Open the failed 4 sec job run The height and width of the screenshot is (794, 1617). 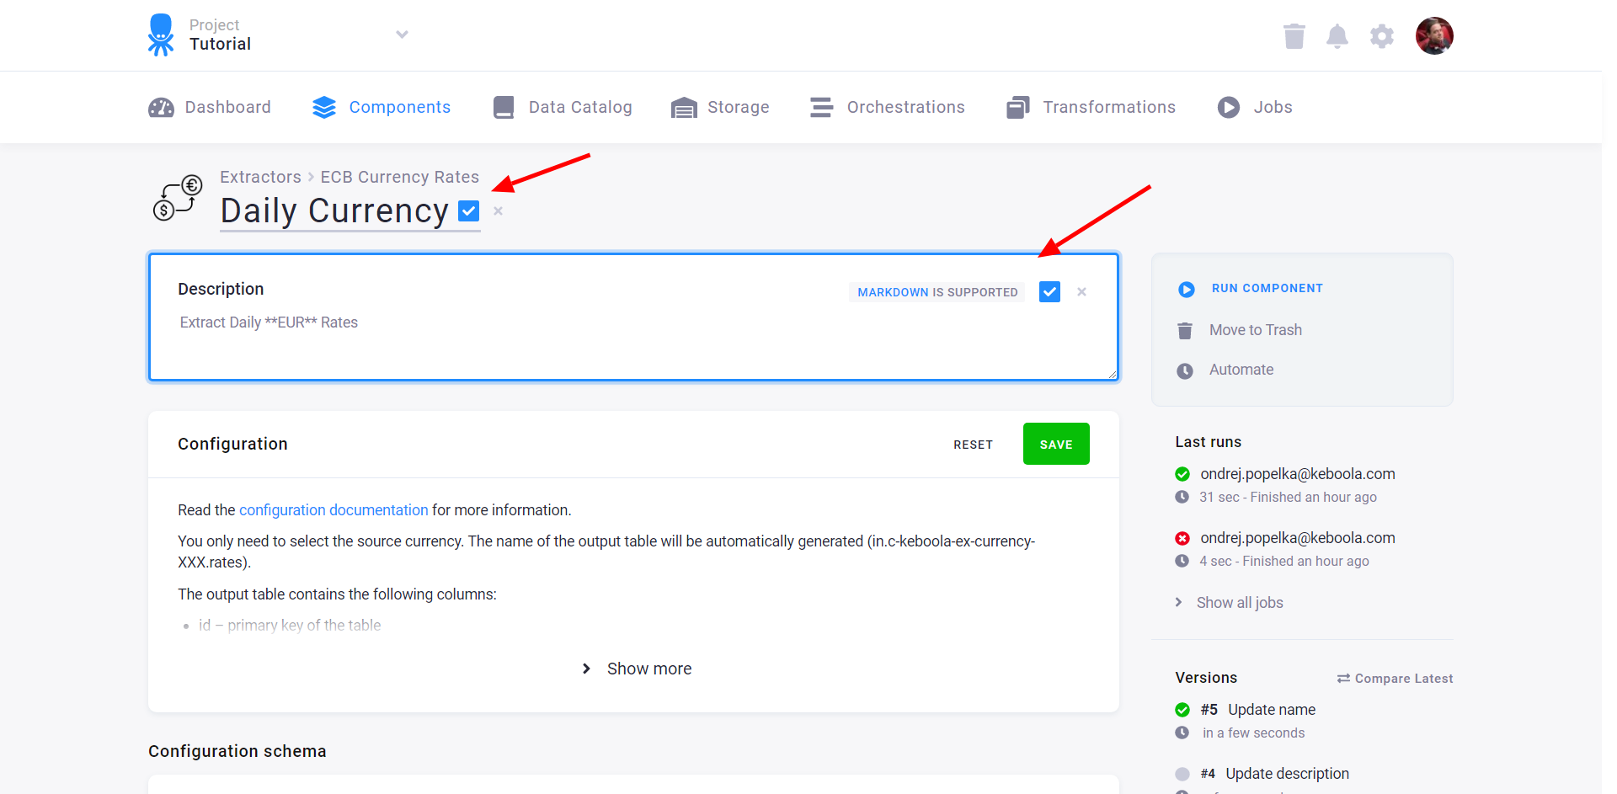click(1298, 538)
